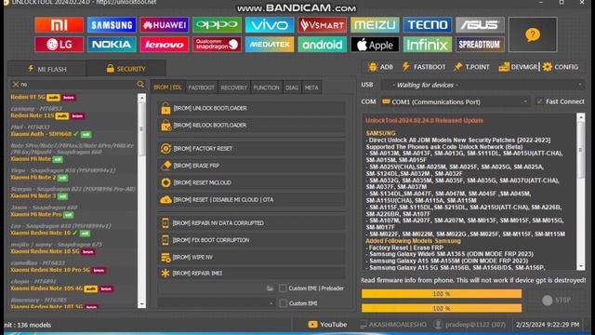
Task: Switch to MI FLASH tab
Action: coord(47,69)
